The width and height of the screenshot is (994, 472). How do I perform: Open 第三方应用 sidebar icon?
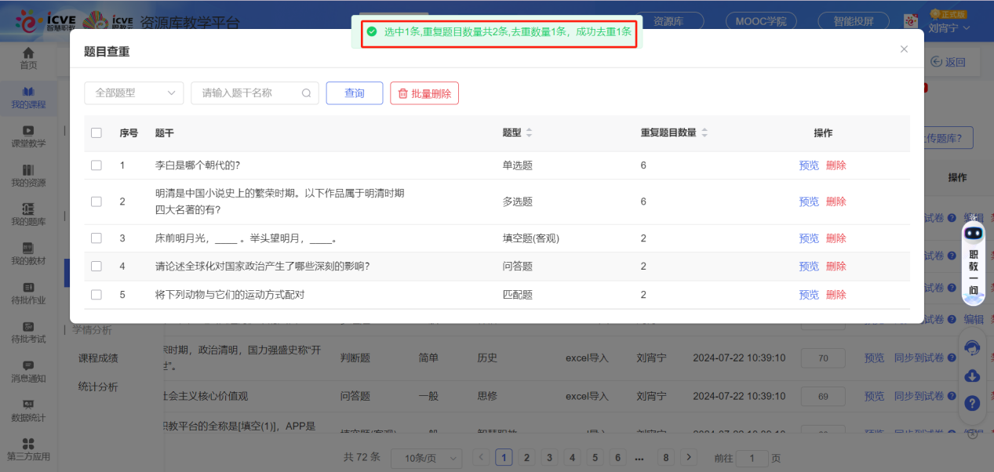pyautogui.click(x=28, y=444)
